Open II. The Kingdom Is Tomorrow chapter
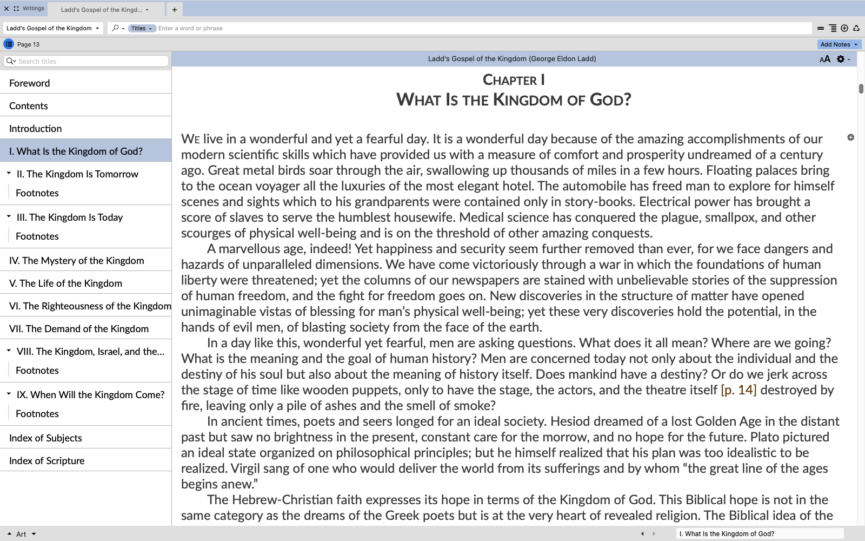Screen dimensions: 865x541 pos(77,174)
